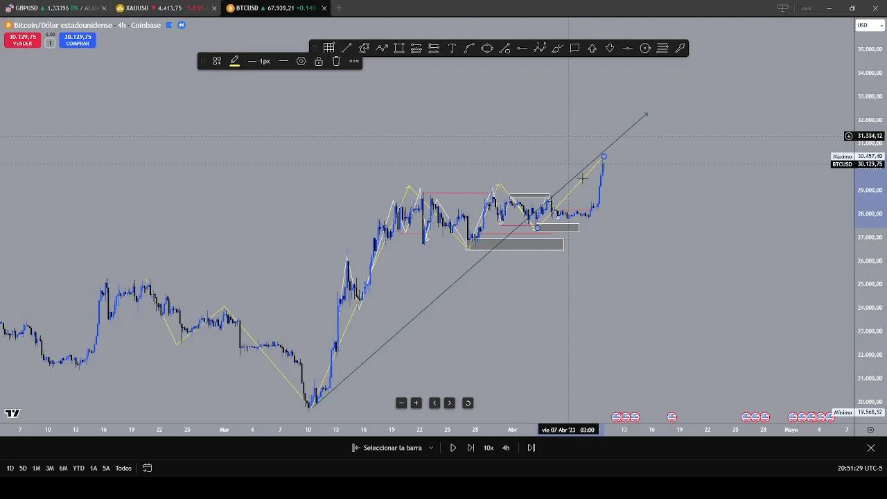Toggle lock on the selected drawing
The image size is (887, 499).
[319, 61]
